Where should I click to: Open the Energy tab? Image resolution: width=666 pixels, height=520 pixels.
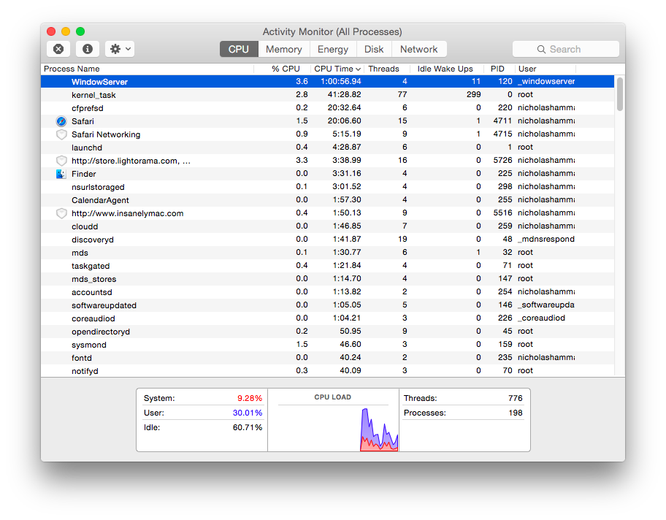[333, 49]
